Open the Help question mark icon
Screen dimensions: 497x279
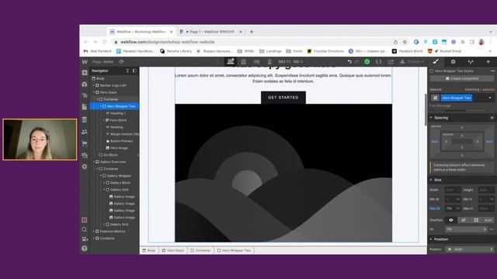(85, 248)
